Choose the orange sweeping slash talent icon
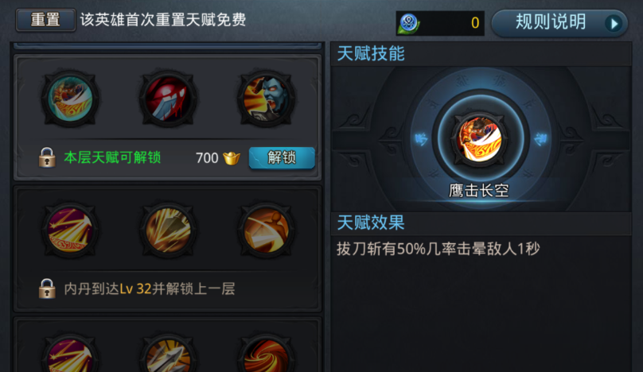 coord(266,230)
